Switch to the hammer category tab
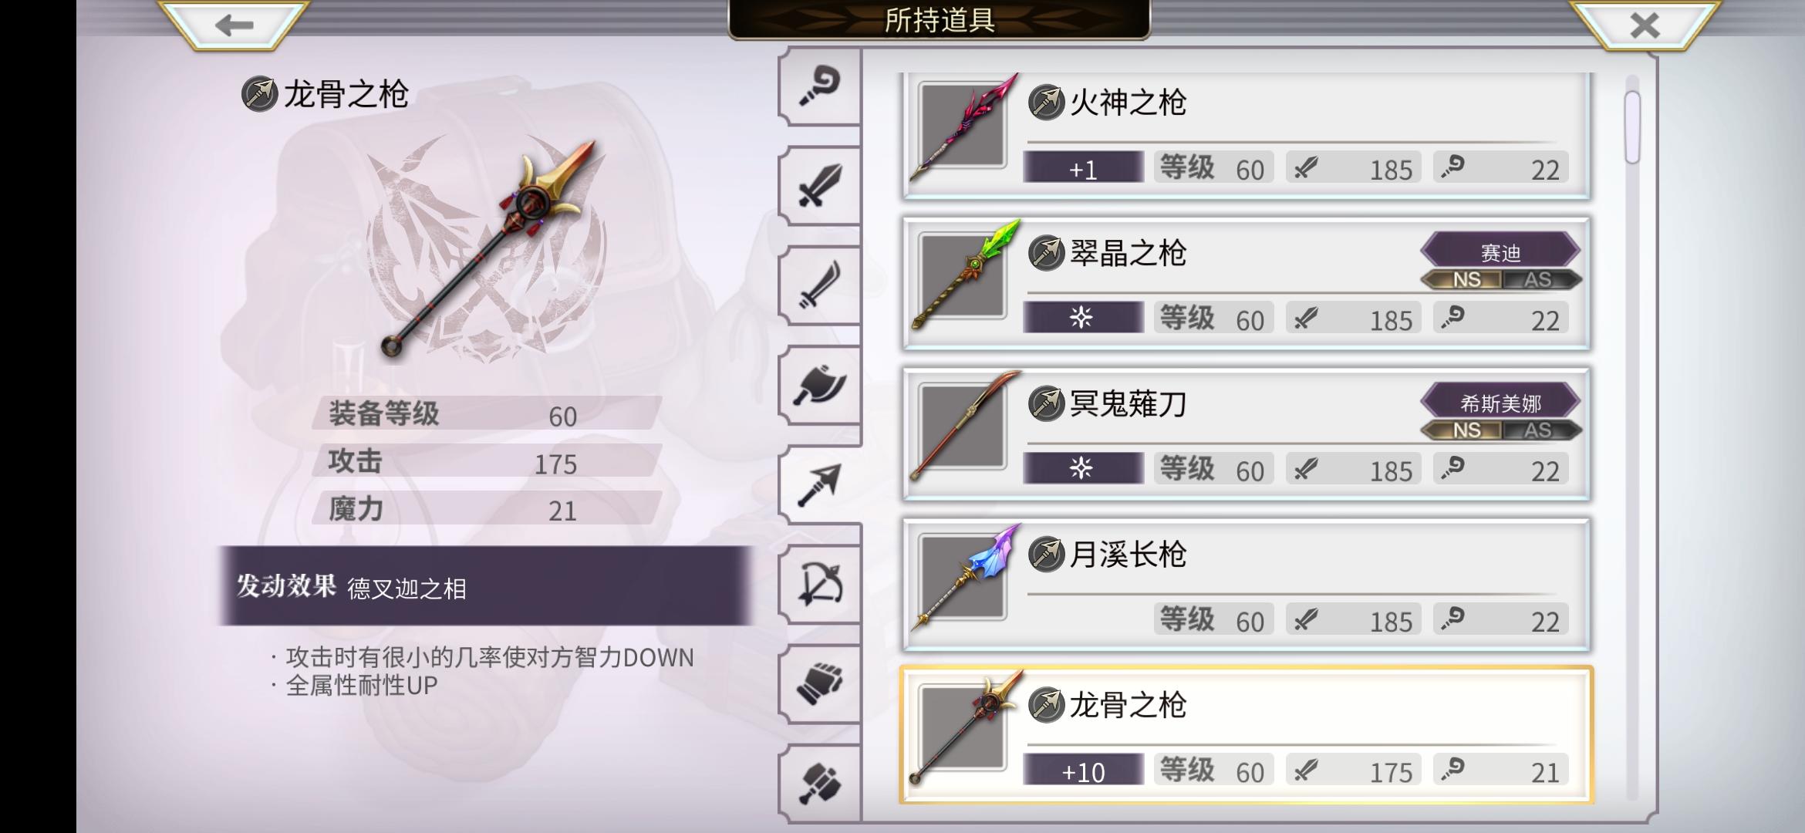 pyautogui.click(x=819, y=783)
